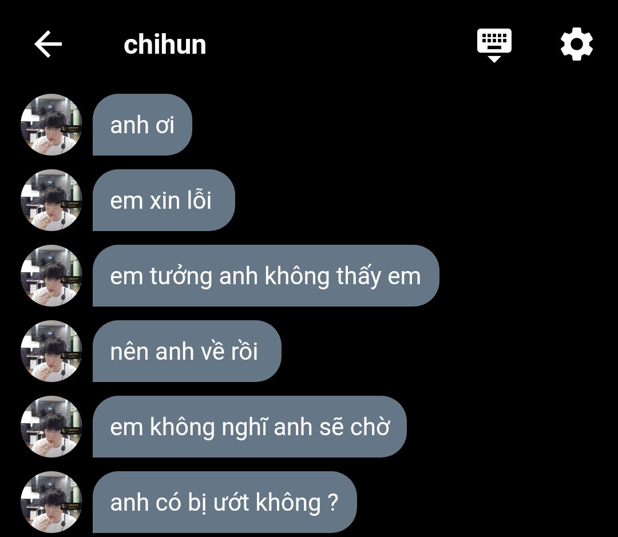Image resolution: width=618 pixels, height=537 pixels.
Task: Click the word "thấy" in third message
Action: click(358, 276)
